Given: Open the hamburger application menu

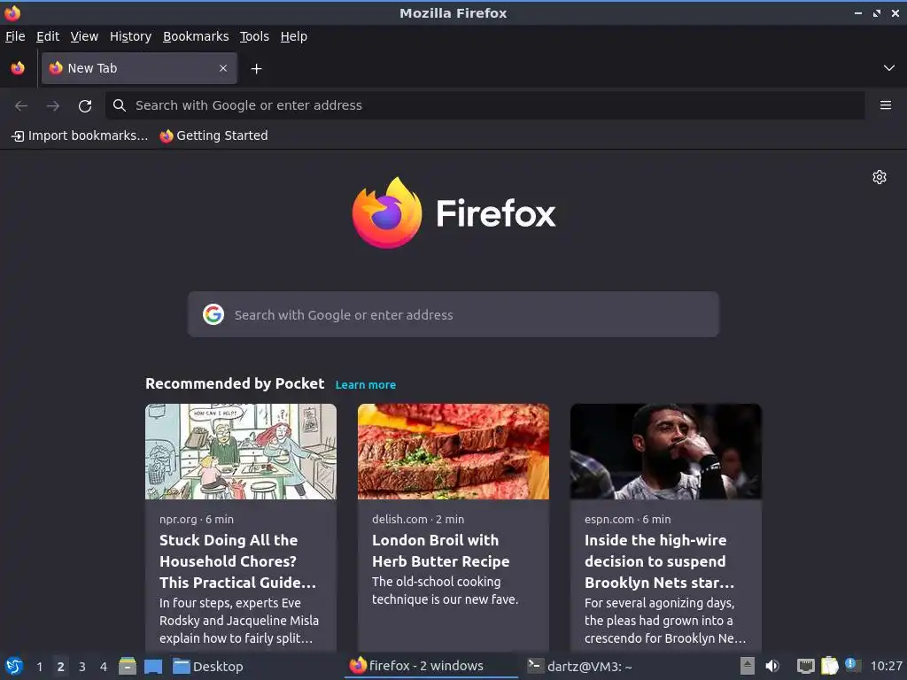Looking at the screenshot, I should pos(886,105).
